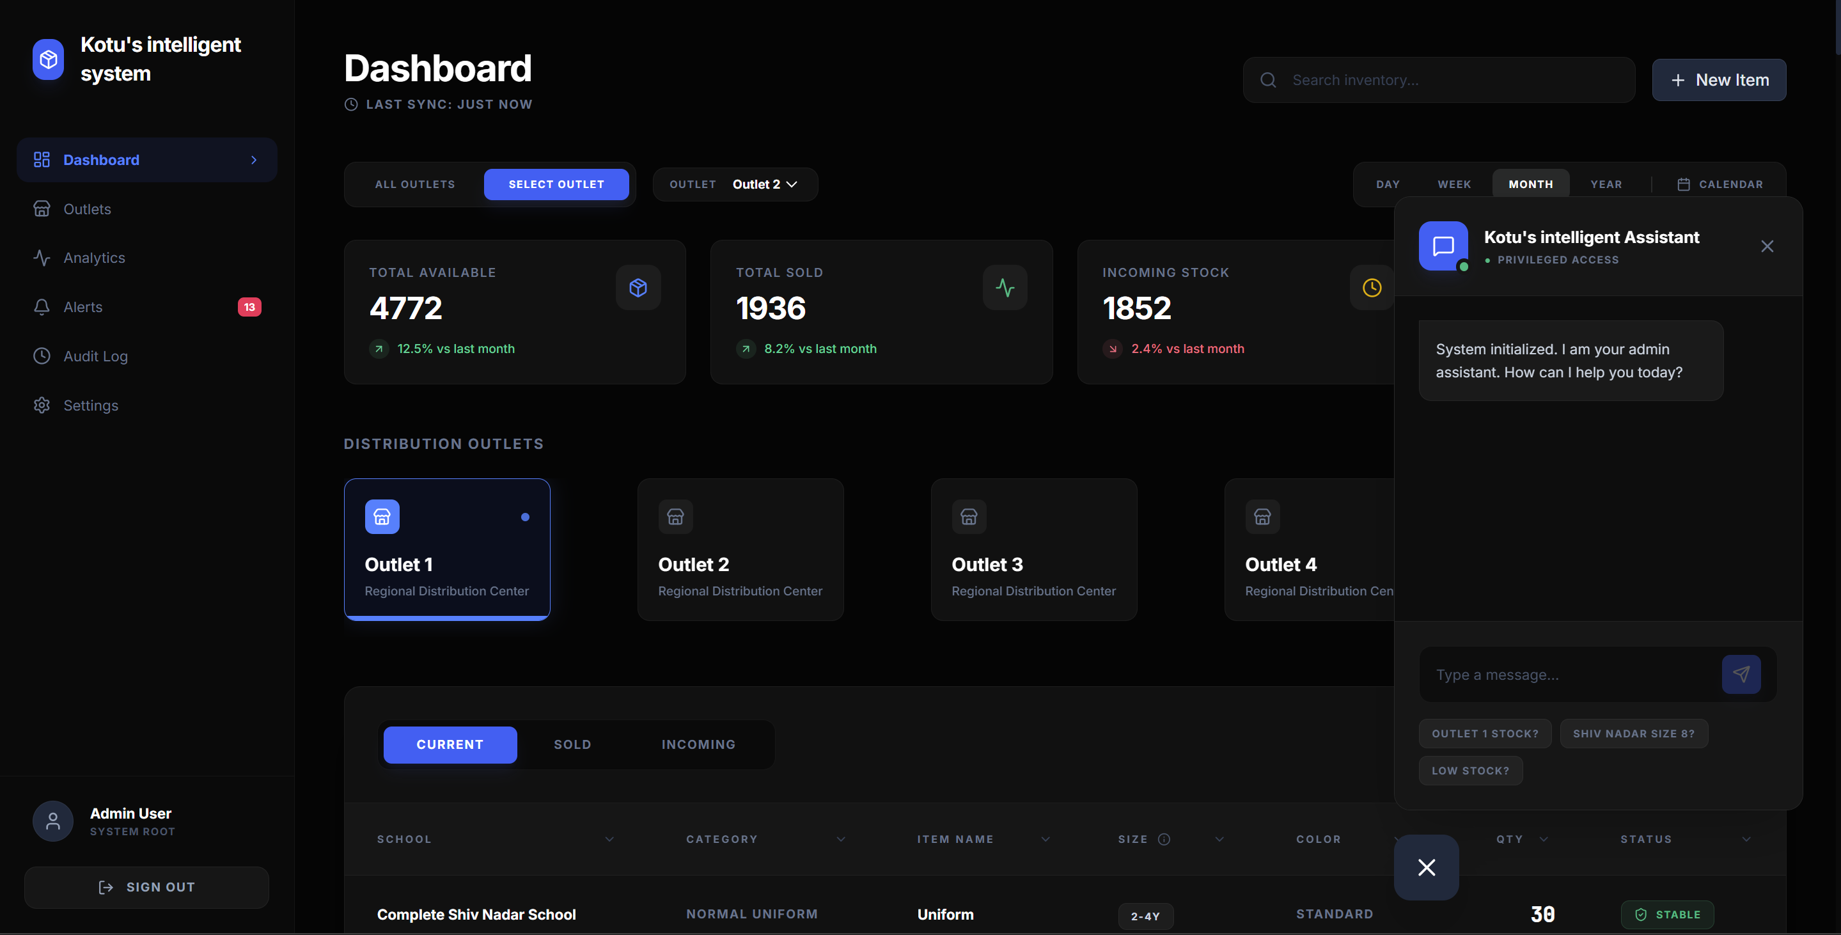
Task: Click the Total Available box icon
Action: coord(638,287)
